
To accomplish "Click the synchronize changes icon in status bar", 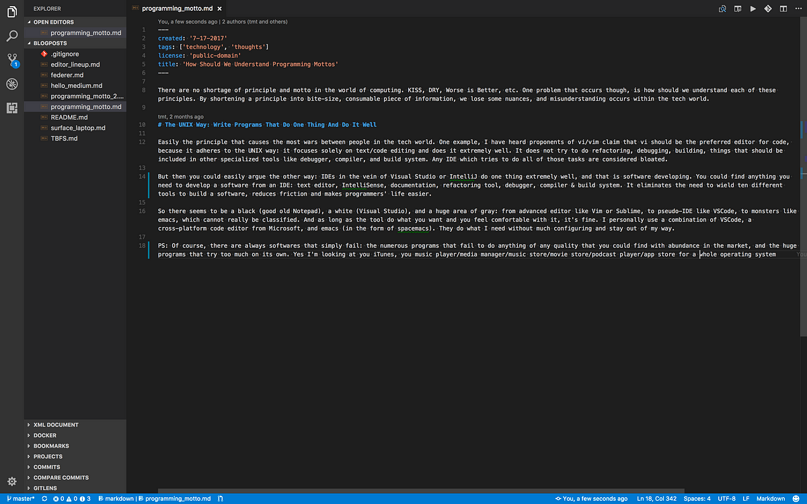I will [x=44, y=499].
